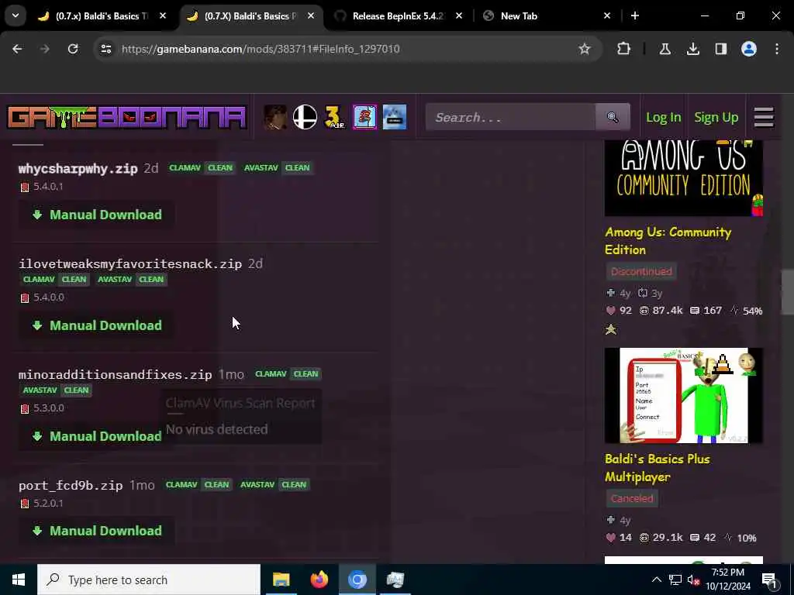Image resolution: width=794 pixels, height=595 pixels.
Task: Manual Download ilovetweaksmyfavoritesnack.zip
Action: (97, 325)
